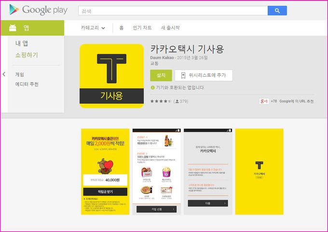Select 내 앱 in the sidebar

[x=22, y=43]
